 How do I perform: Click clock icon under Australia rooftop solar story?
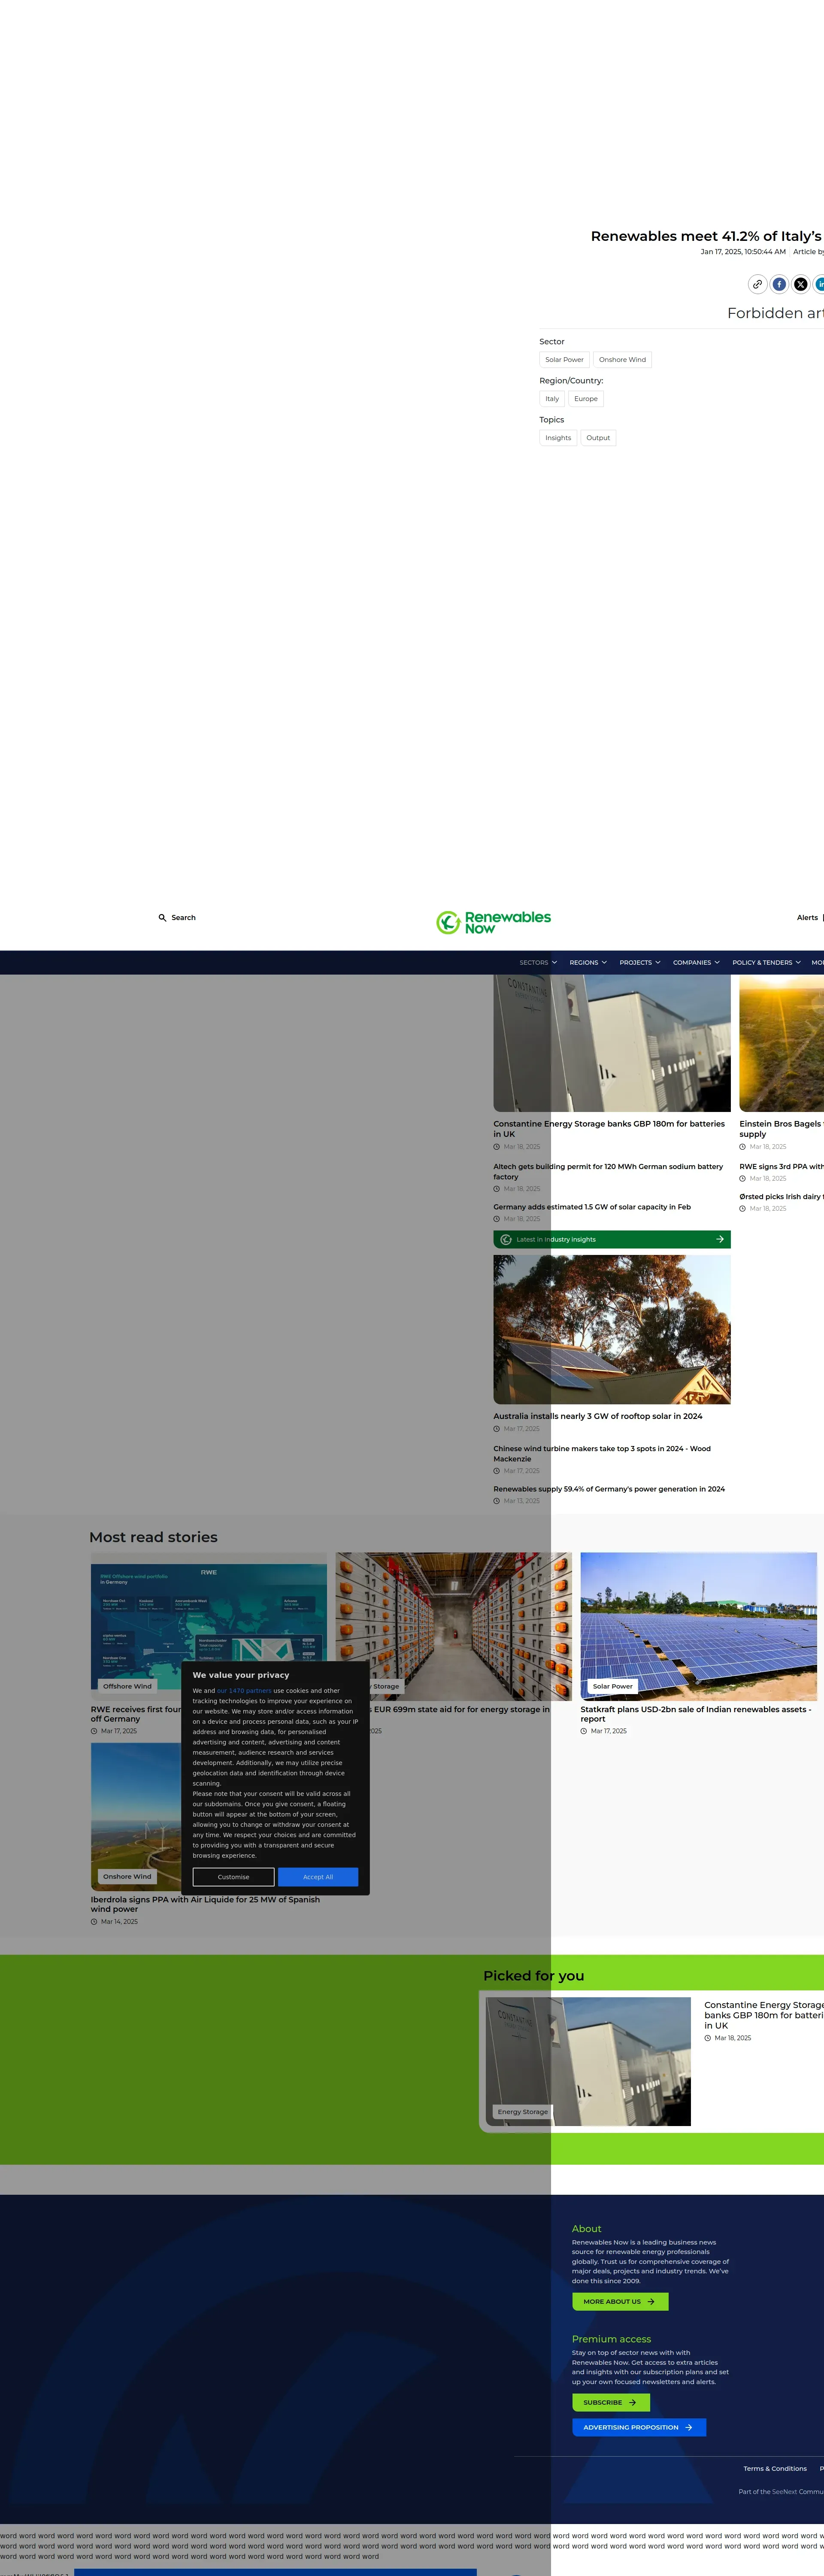[497, 1429]
